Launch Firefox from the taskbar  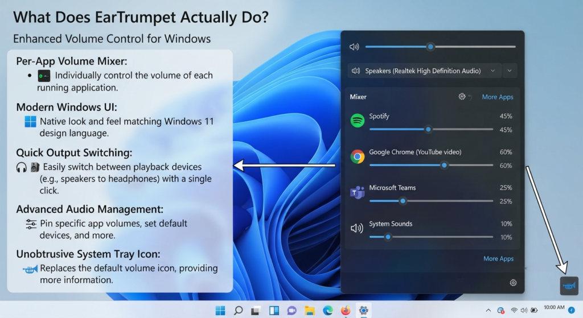pyautogui.click(x=346, y=310)
